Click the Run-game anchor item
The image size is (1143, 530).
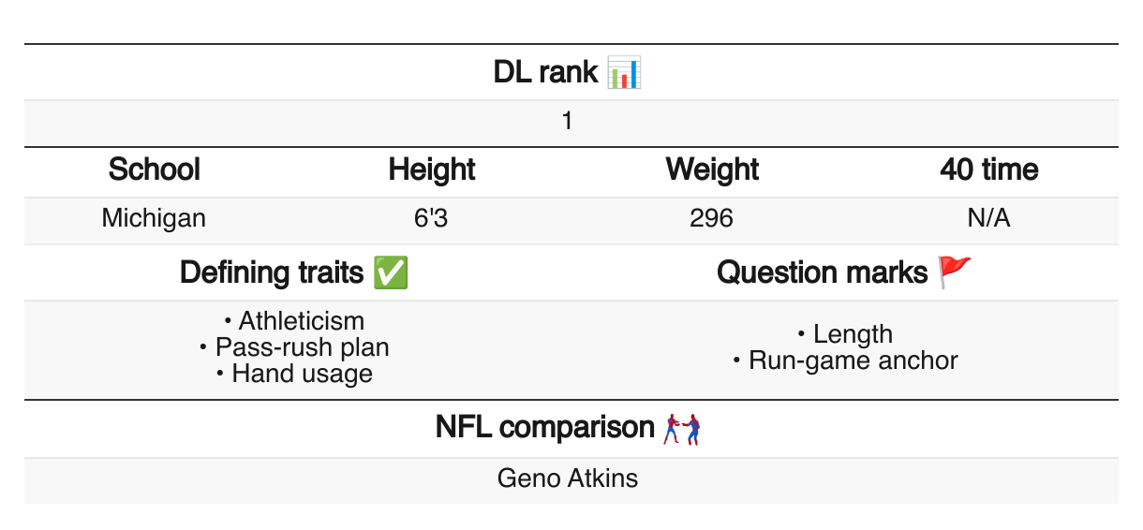point(853,361)
